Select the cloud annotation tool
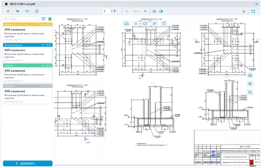The width and height of the screenshot is (261, 168). pyautogui.click(x=126, y=23)
